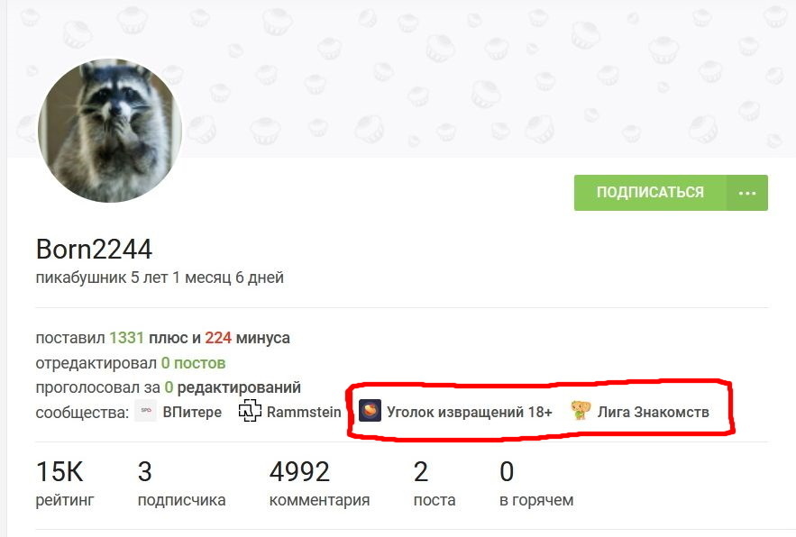Screen dimensions: 796x537
Task: Open Уголок извращений 18+ community
Action: coord(469,412)
